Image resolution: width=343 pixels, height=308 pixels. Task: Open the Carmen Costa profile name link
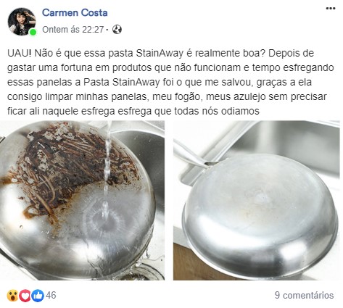75,12
